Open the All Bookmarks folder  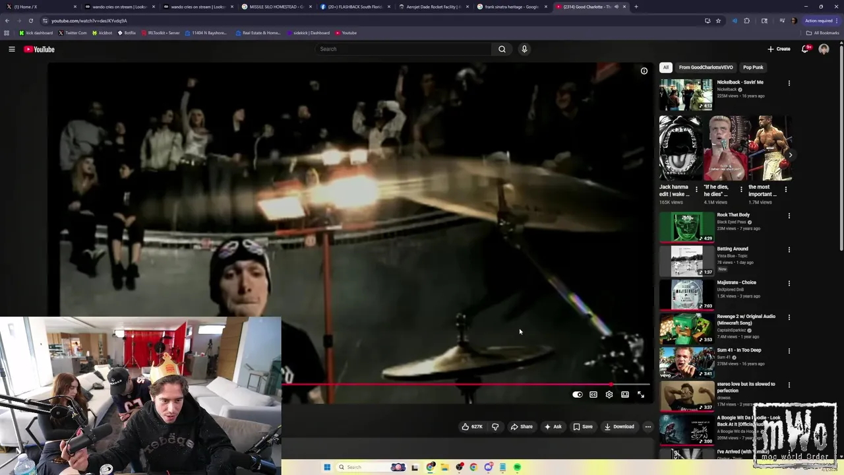click(822, 33)
